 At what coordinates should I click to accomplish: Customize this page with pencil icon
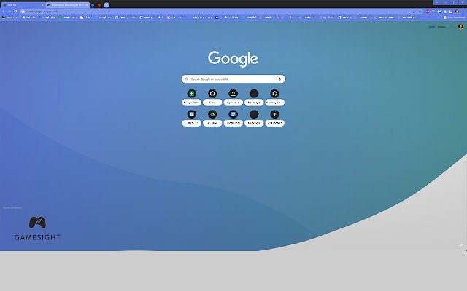pos(460,246)
